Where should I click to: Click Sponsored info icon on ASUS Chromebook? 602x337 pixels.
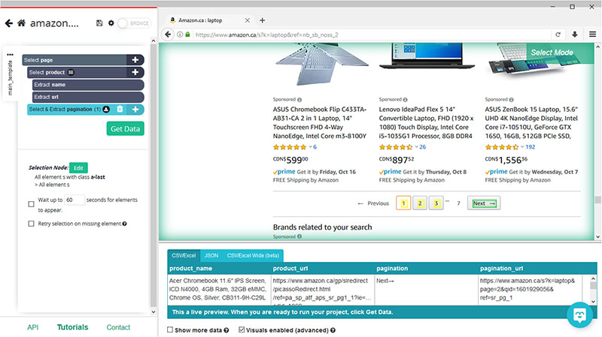299,100
